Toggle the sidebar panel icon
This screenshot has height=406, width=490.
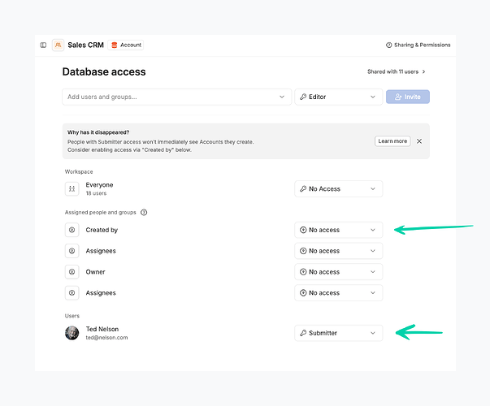point(43,45)
